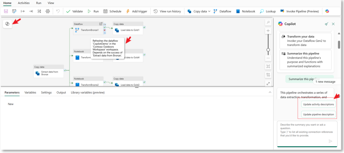Viewport: 344px width, 153px height.
Task: Open the View ribbon tab
Action: (51, 3)
